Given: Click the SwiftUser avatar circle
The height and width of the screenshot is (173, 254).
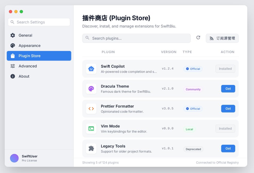Looking at the screenshot, I should 14,158.
